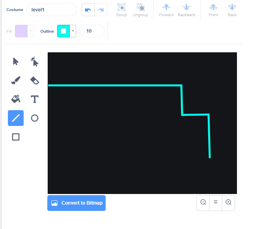Move selection Forward one layer
This screenshot has width=274, height=229.
coord(166,10)
